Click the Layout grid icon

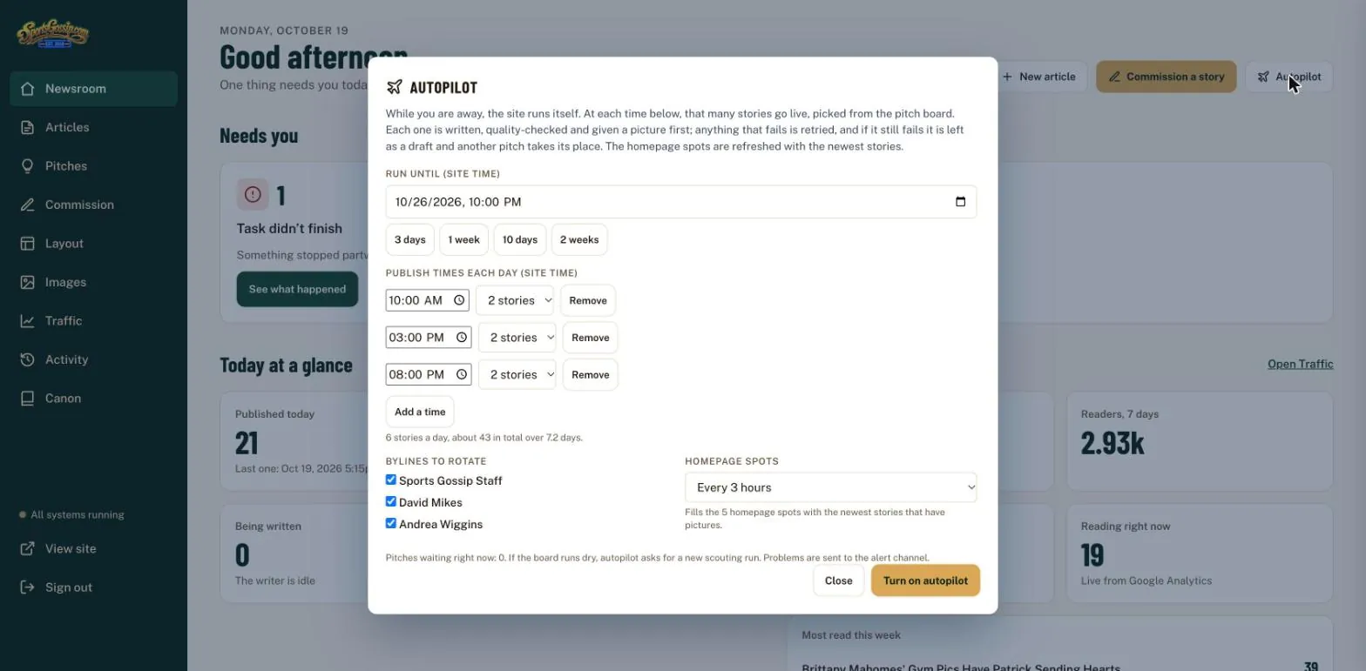point(28,244)
